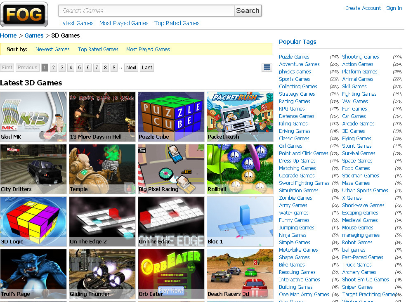
Task: Open the 13 More Days in Hell game
Action: pos(102,117)
